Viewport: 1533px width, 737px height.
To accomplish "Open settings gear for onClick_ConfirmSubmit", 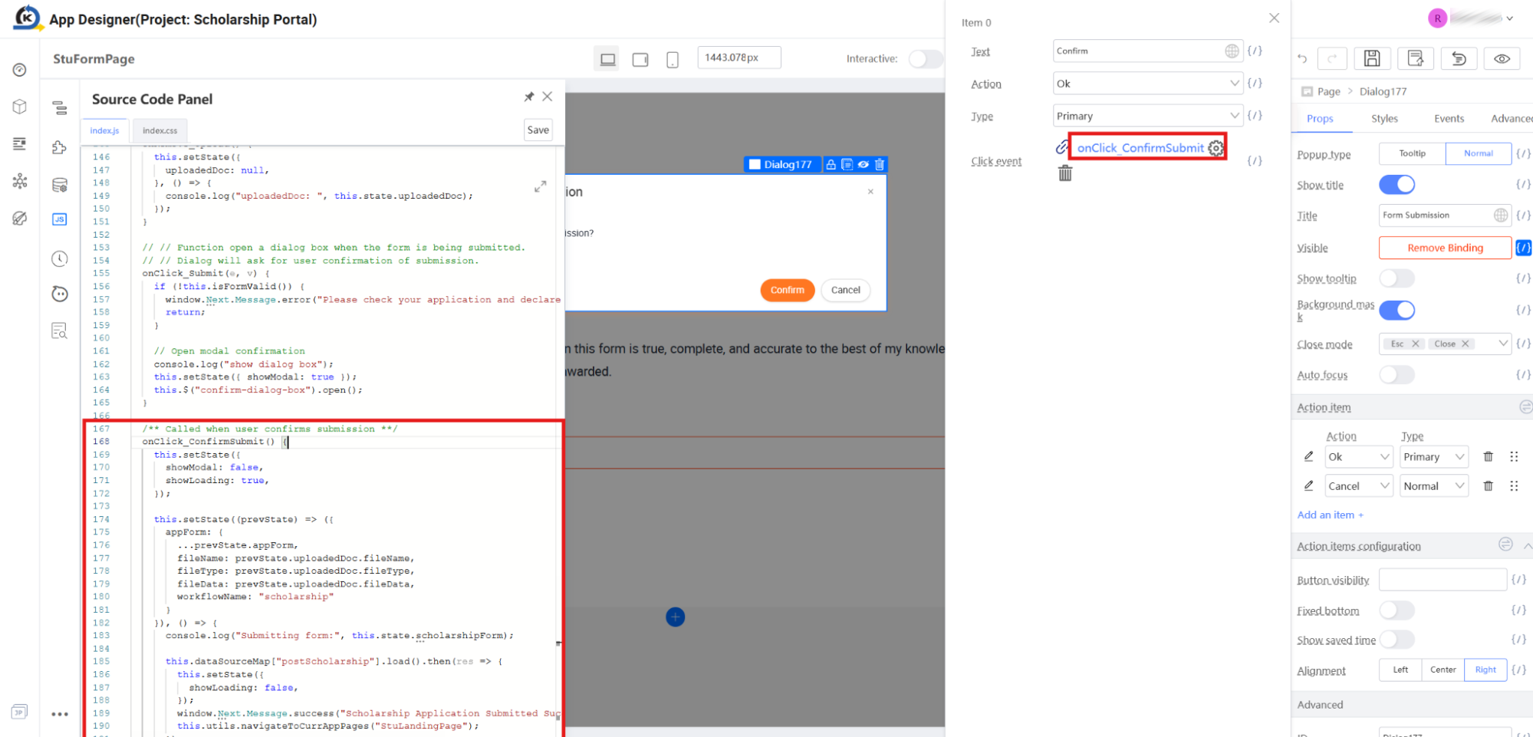I will tap(1216, 148).
